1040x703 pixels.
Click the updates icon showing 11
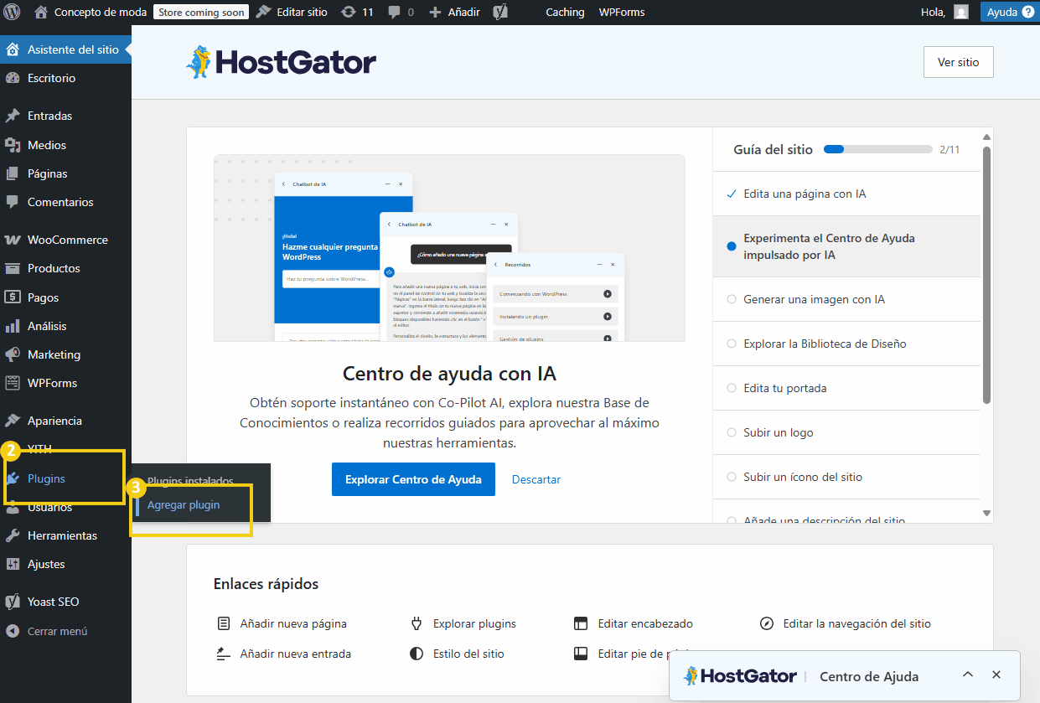348,13
